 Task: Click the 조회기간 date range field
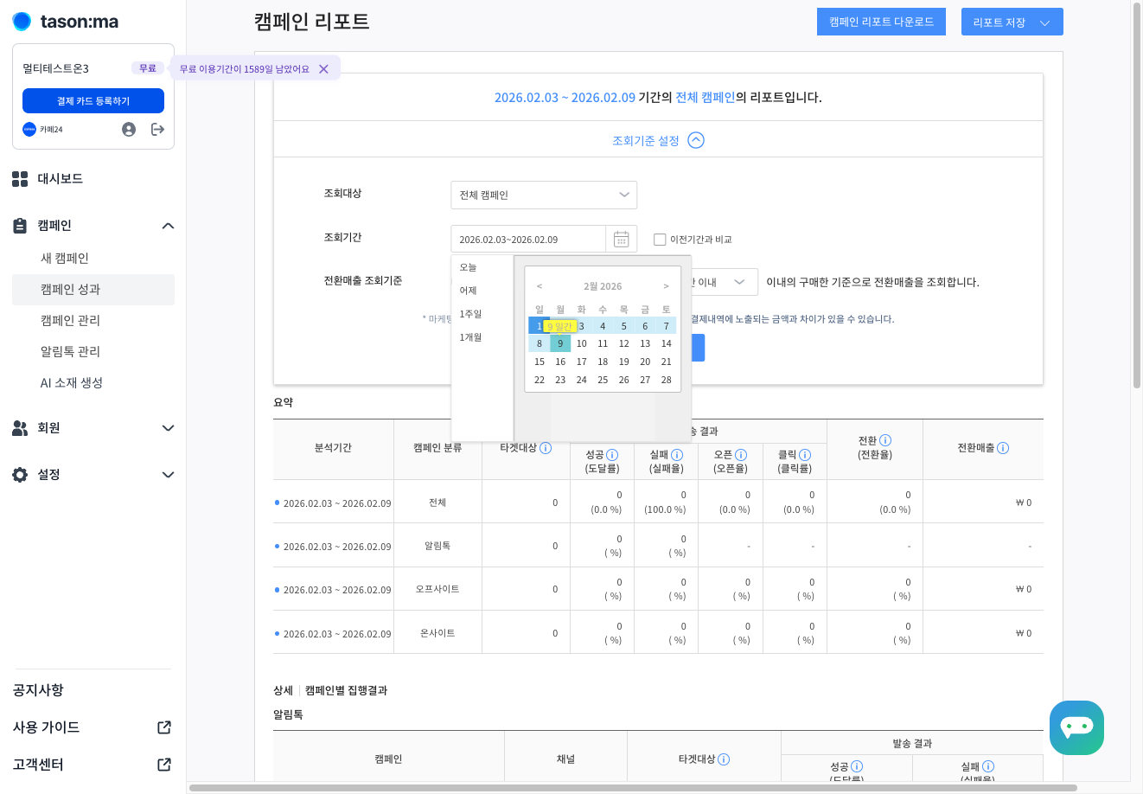coord(528,240)
